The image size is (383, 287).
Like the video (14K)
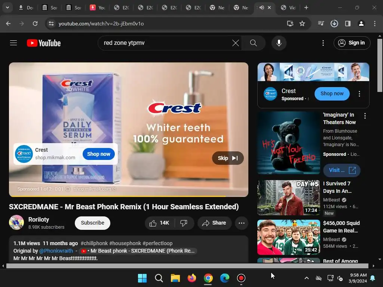[x=159, y=223]
